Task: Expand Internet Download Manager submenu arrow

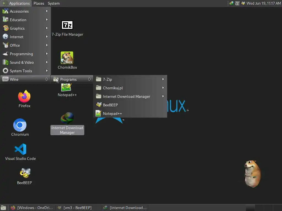Action: click(163, 96)
